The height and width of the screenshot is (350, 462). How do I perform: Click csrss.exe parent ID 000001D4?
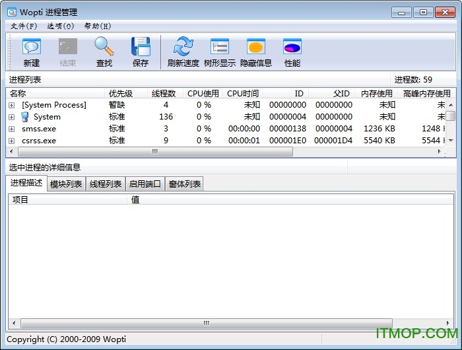click(x=333, y=141)
